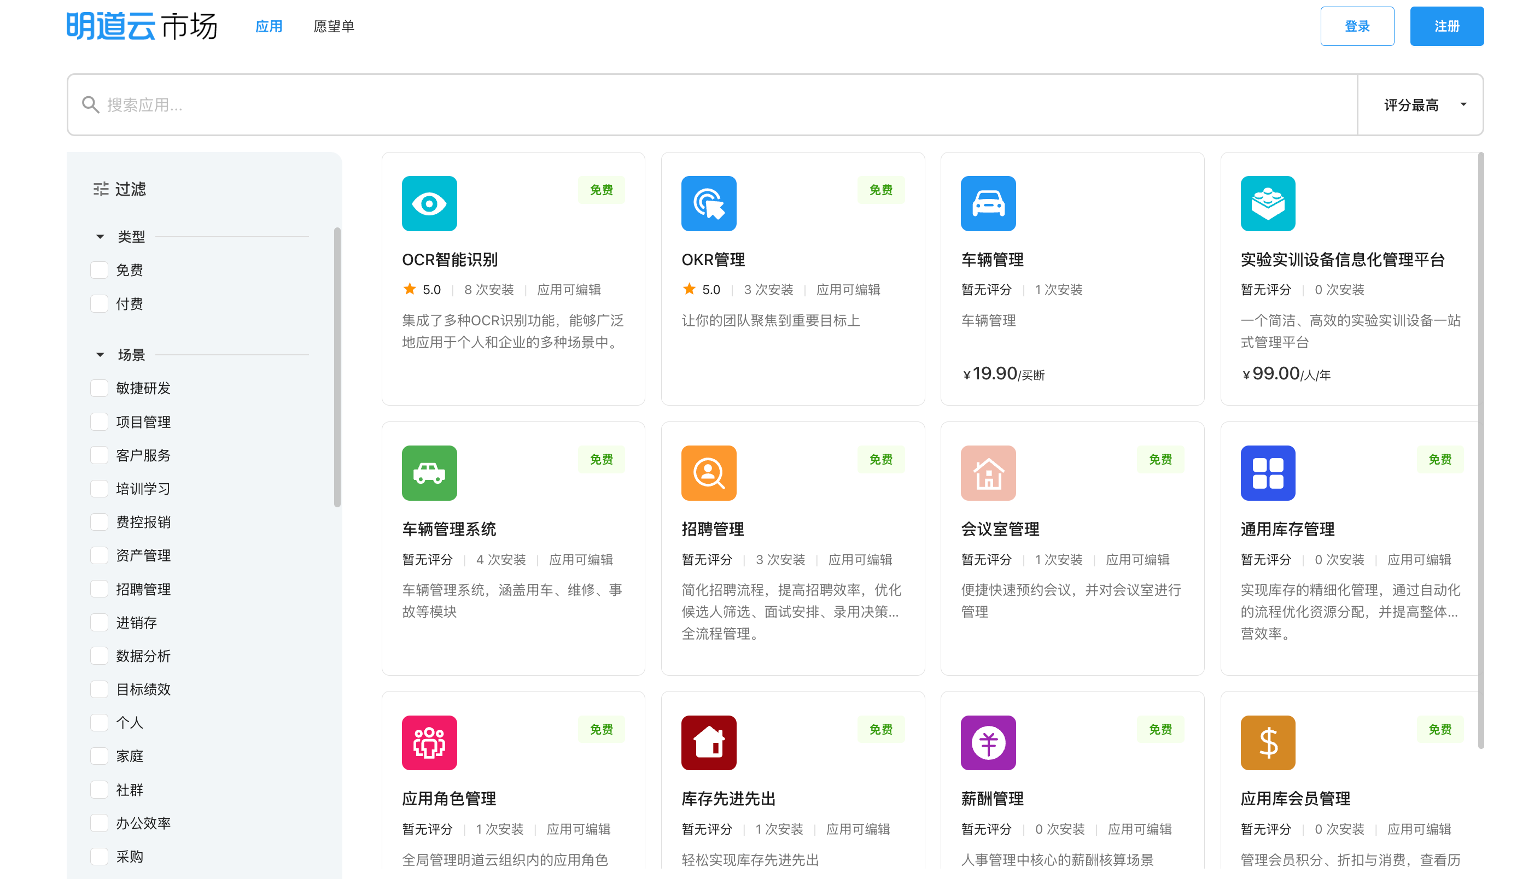Click the 免费 badge on OCR智能识别

(x=601, y=190)
